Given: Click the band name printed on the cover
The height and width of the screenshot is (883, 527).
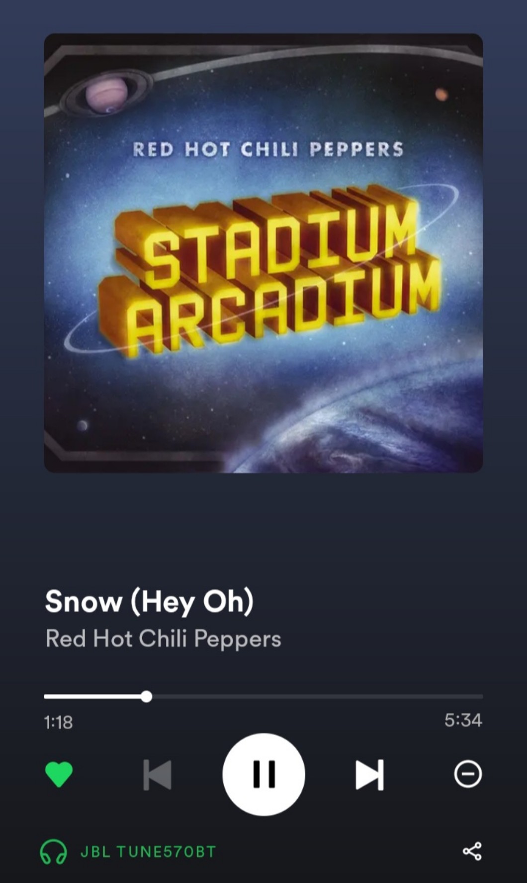Looking at the screenshot, I should [268, 149].
